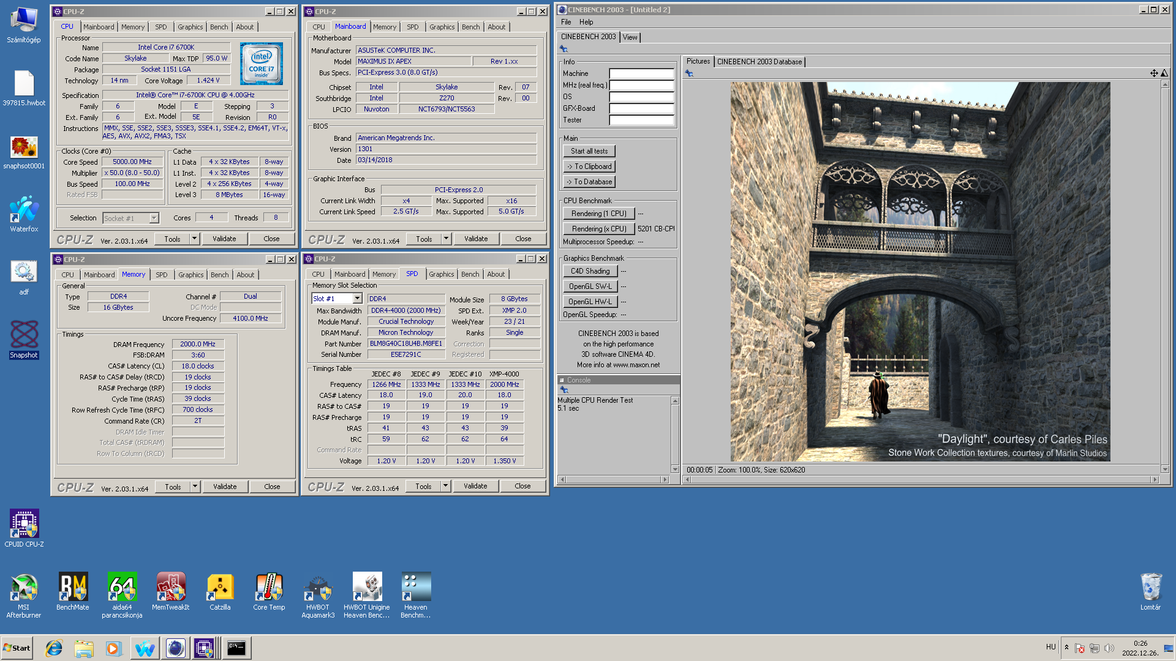Run Rendering (1 CPU) benchmark
1176x661 pixels.
(598, 214)
